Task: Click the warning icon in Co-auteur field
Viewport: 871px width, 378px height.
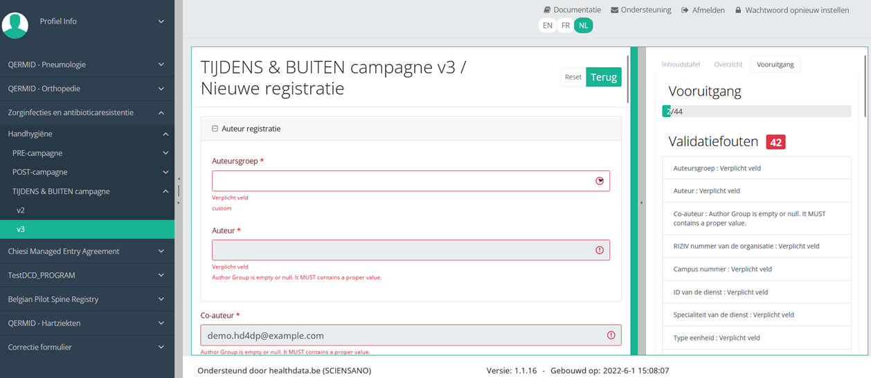Action: coord(611,335)
